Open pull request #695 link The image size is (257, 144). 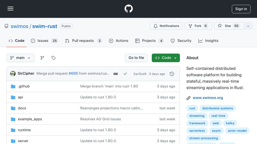click(x=73, y=74)
